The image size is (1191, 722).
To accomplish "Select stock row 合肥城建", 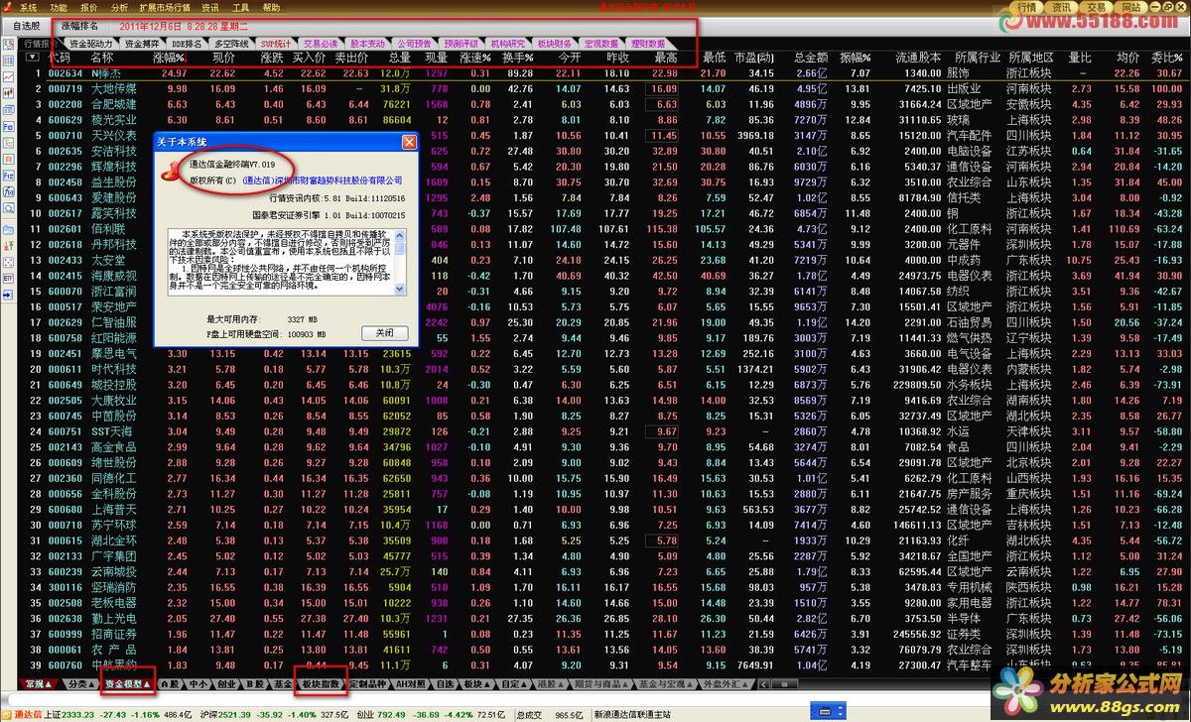I will click(x=605, y=104).
